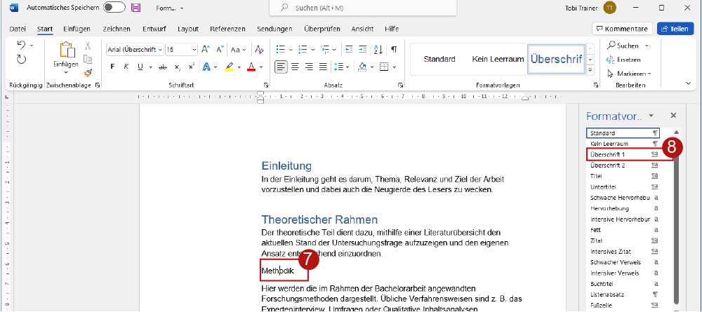
Task: Apply strikethrough formatting
Action: [163, 67]
